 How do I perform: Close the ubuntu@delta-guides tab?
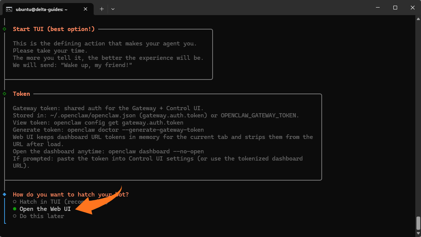point(87,9)
